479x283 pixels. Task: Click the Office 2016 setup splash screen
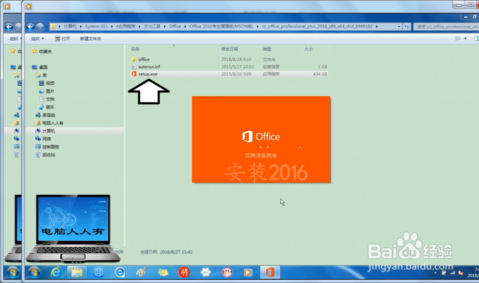coord(261,139)
